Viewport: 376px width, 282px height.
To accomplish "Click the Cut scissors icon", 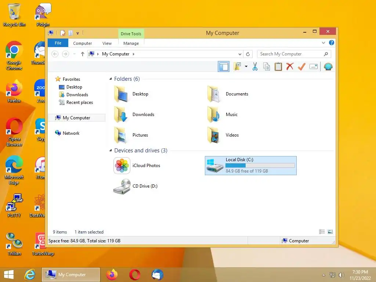I will tap(255, 66).
